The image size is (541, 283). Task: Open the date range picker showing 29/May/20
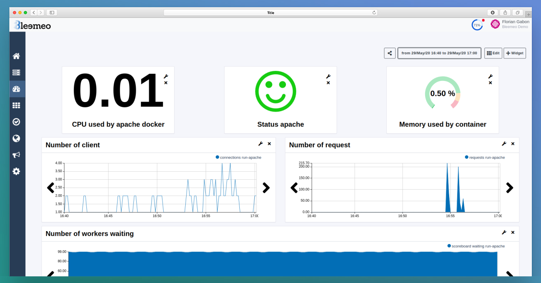pyautogui.click(x=439, y=53)
